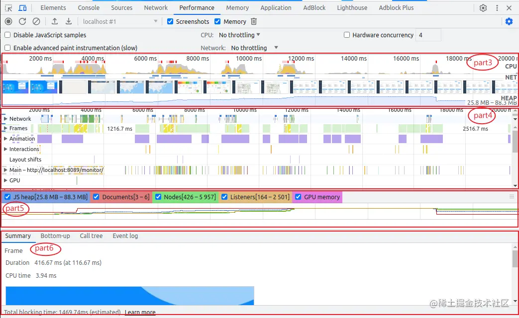Select first screenshot thumbnail in overview

click(x=15, y=87)
